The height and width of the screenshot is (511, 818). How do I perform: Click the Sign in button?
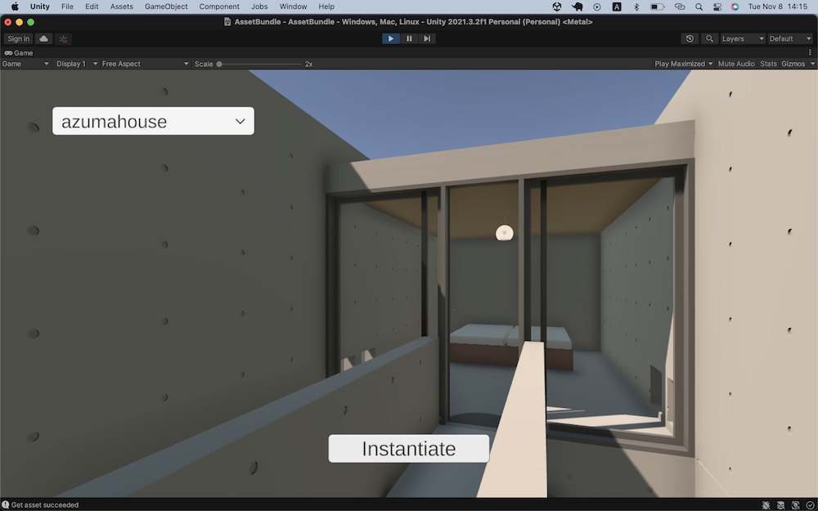click(x=19, y=38)
